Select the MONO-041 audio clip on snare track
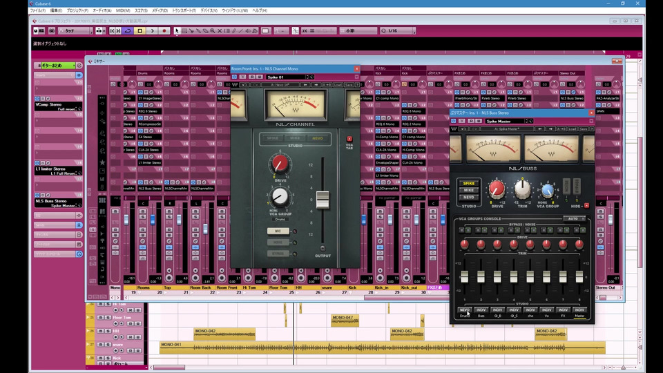This screenshot has height=373, width=663. coord(382,347)
